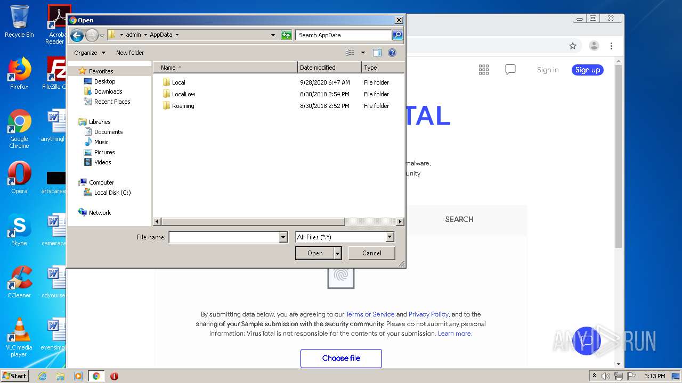This screenshot has width=682, height=383.
Task: Click the Cancel button
Action: (372, 253)
